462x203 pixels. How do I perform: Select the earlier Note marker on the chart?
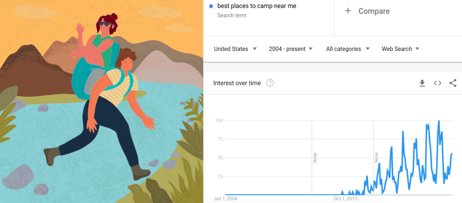(x=315, y=158)
